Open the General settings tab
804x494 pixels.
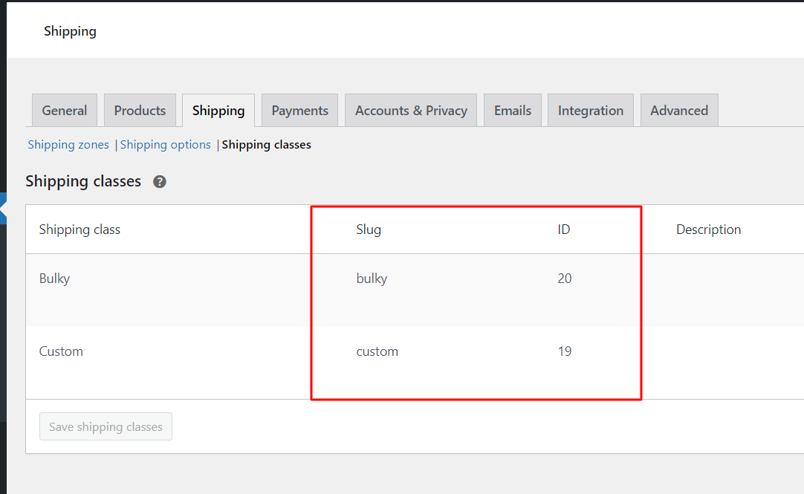pyautogui.click(x=65, y=110)
